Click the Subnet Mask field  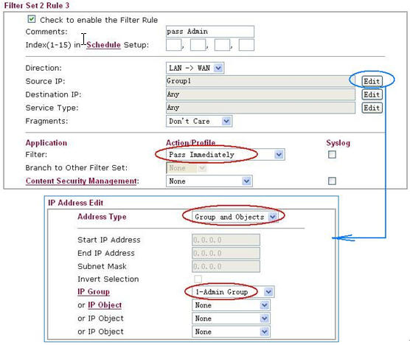(226, 266)
